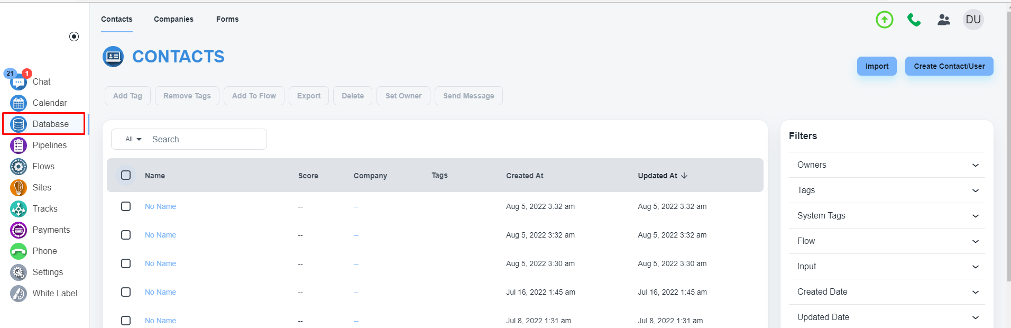Open the All search scope dropdown
The width and height of the screenshot is (1011, 328).
(133, 139)
